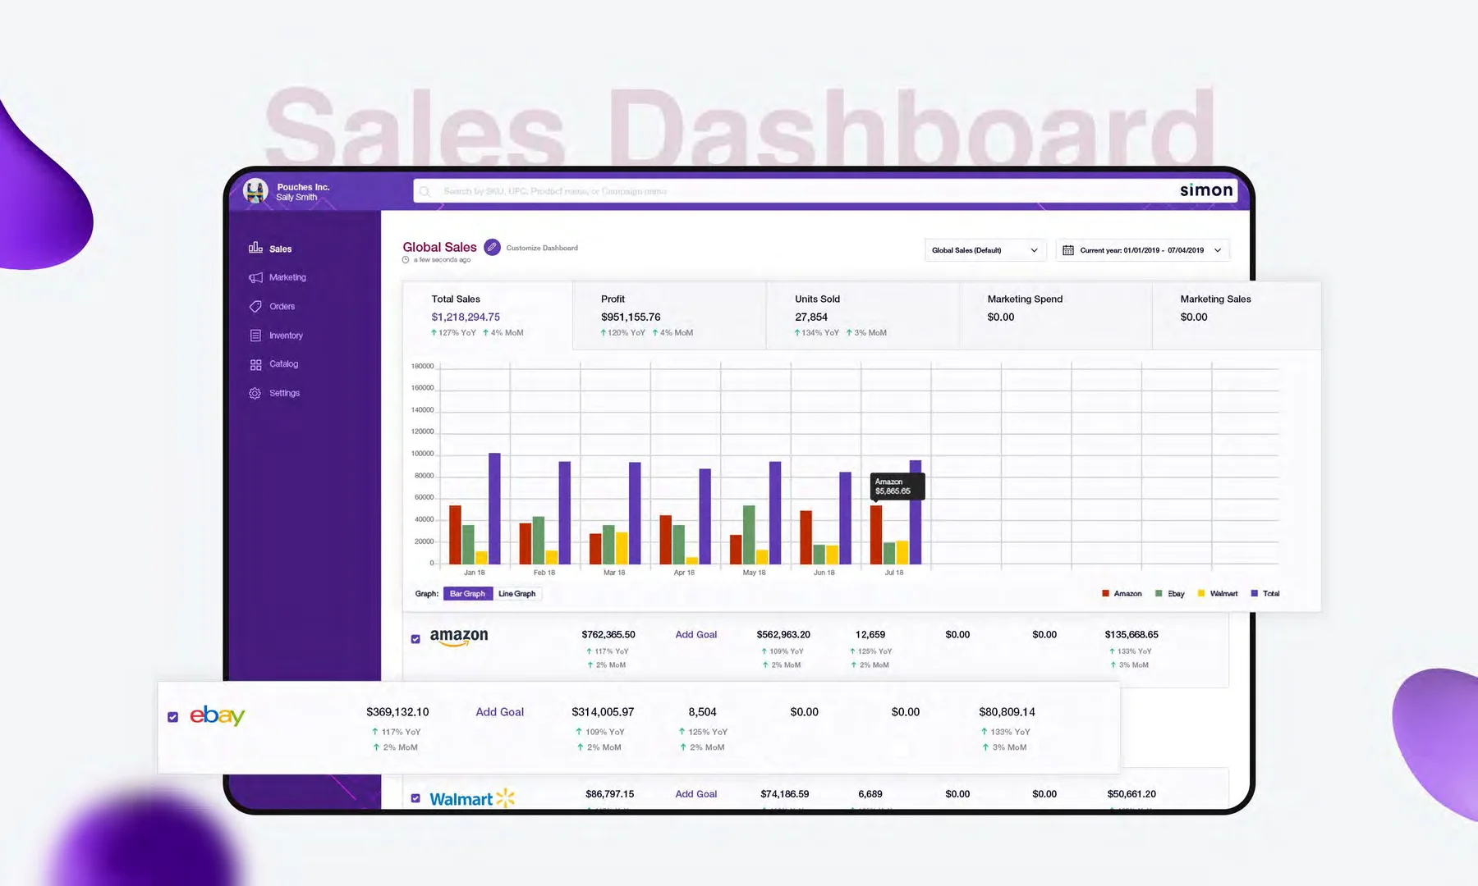The image size is (1478, 886).
Task: Click the Marketing megaphone icon
Action: click(255, 277)
